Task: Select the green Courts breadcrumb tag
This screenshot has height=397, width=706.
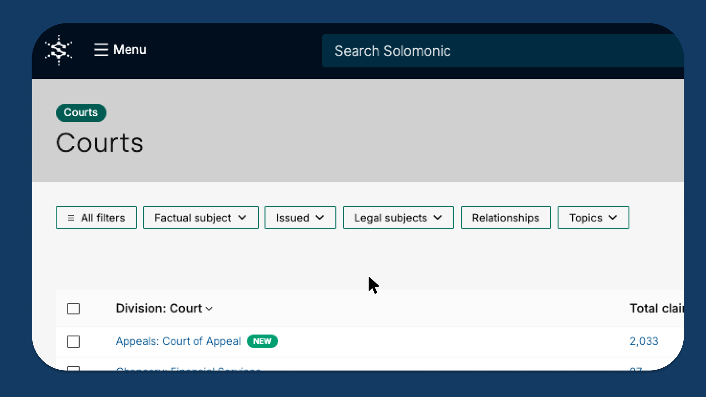Action: pyautogui.click(x=81, y=113)
